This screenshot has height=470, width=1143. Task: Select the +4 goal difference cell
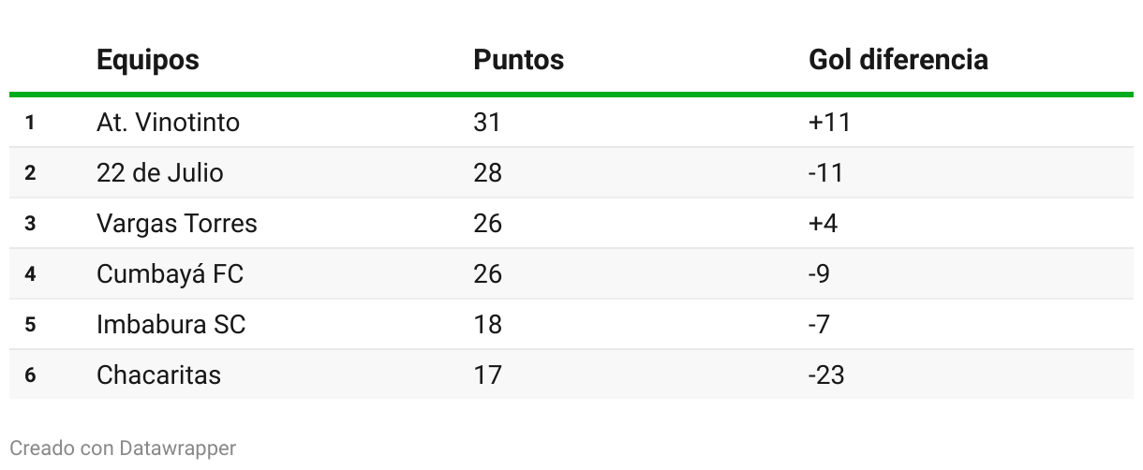pos(823,224)
